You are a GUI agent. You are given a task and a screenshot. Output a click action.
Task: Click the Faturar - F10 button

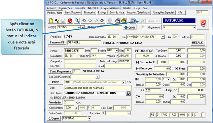click(x=149, y=21)
